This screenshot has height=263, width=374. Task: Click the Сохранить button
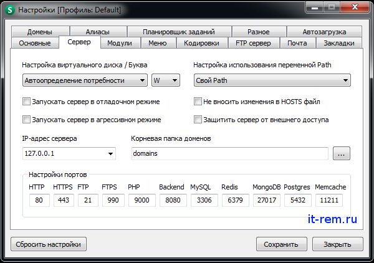point(281,244)
